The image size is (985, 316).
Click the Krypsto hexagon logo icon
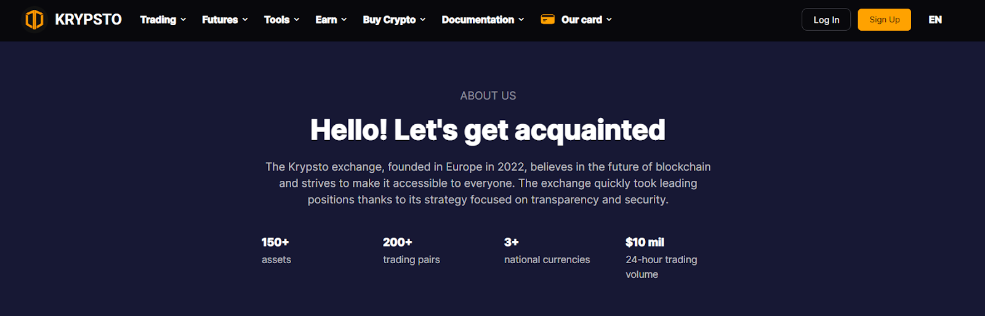tap(34, 20)
